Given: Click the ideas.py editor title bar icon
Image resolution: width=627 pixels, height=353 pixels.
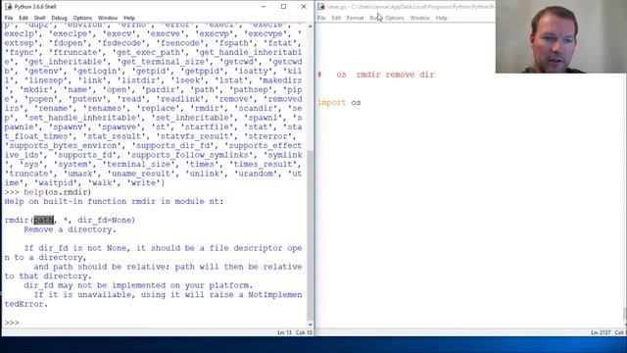Looking at the screenshot, I should click(321, 7).
